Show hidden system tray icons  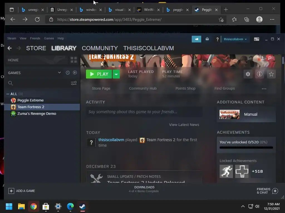243,206
